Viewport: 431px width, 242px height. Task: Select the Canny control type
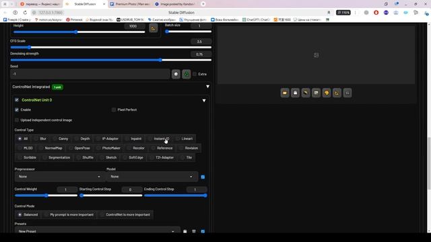61,139
